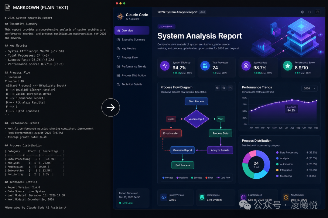This screenshot has width=328, height=218.
Task: Click the Technical Details sidebar icon
Action: [x=118, y=84]
